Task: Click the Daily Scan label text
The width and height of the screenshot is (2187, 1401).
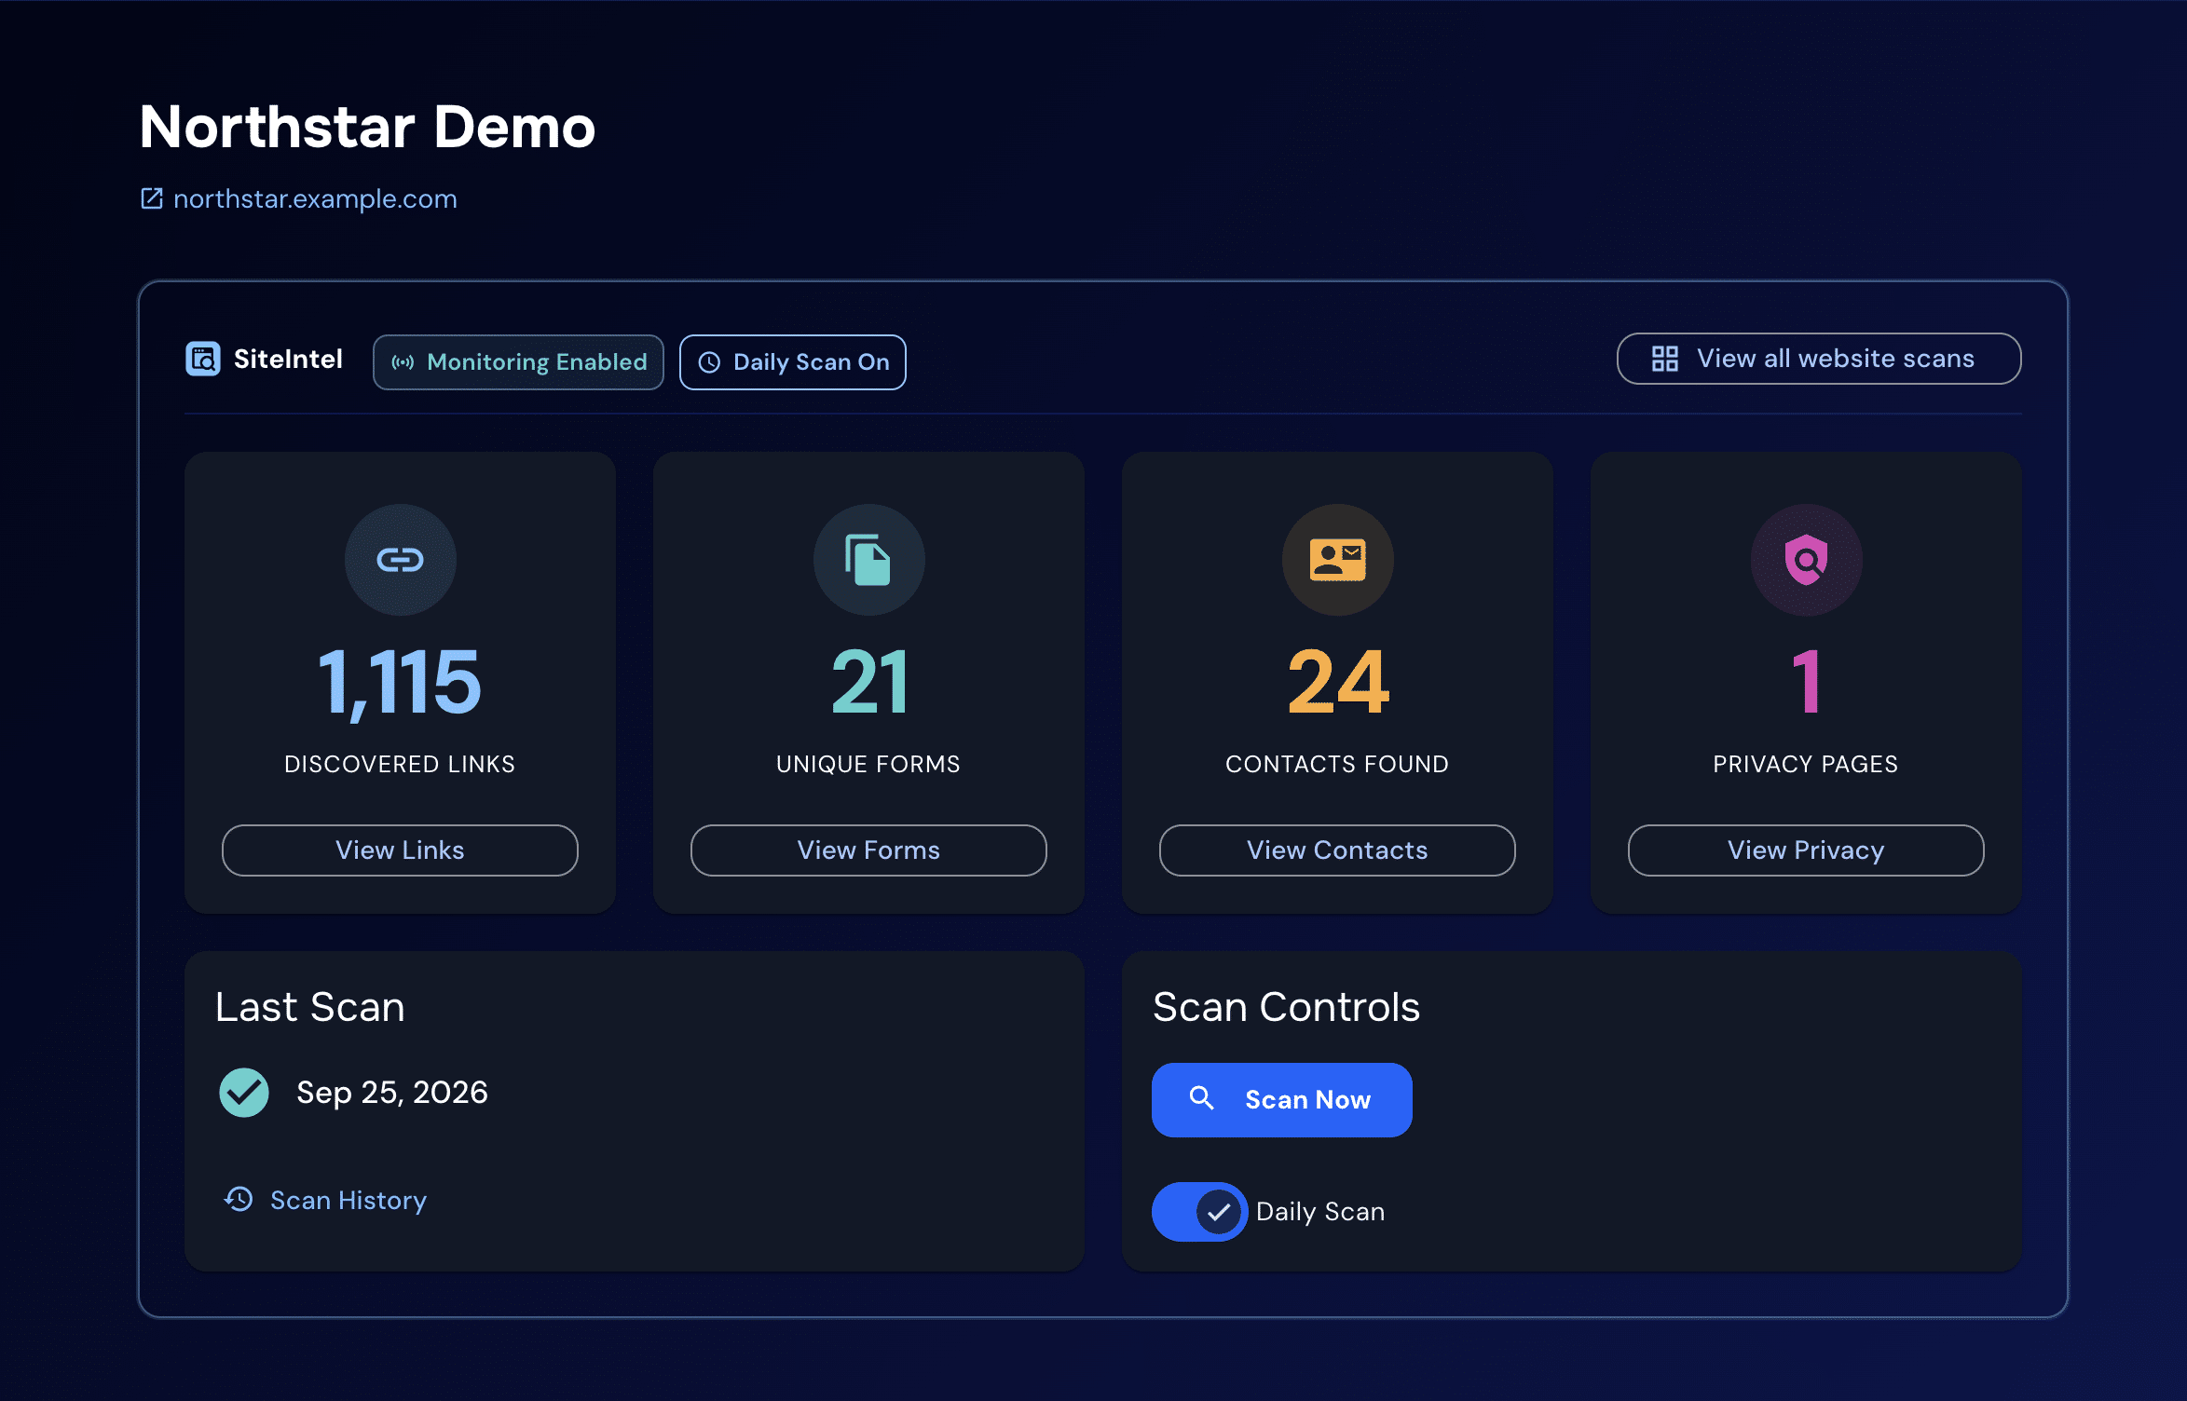Action: click(x=1320, y=1212)
